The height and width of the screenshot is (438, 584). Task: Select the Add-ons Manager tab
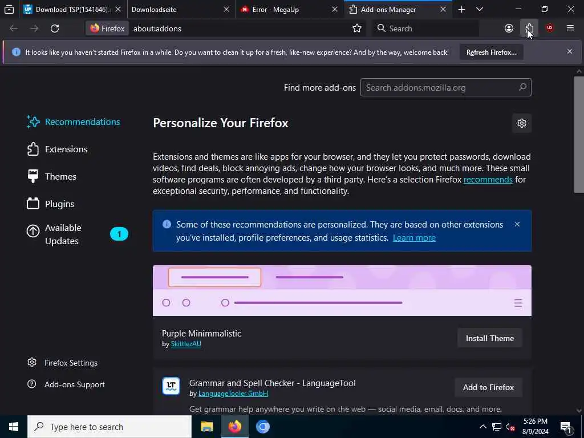(398, 10)
